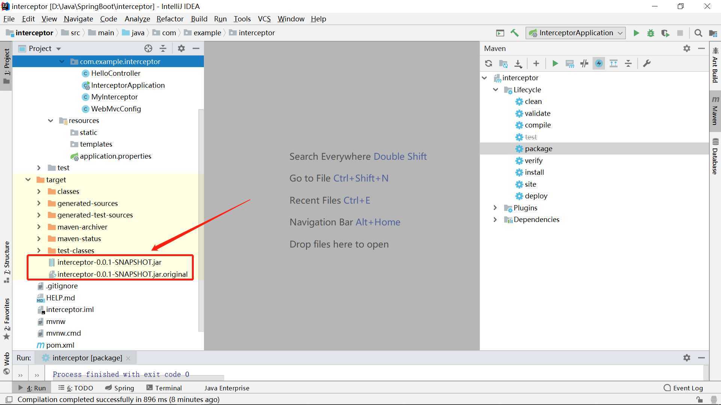Toggle tool window bars icon in status bar

tap(9, 399)
